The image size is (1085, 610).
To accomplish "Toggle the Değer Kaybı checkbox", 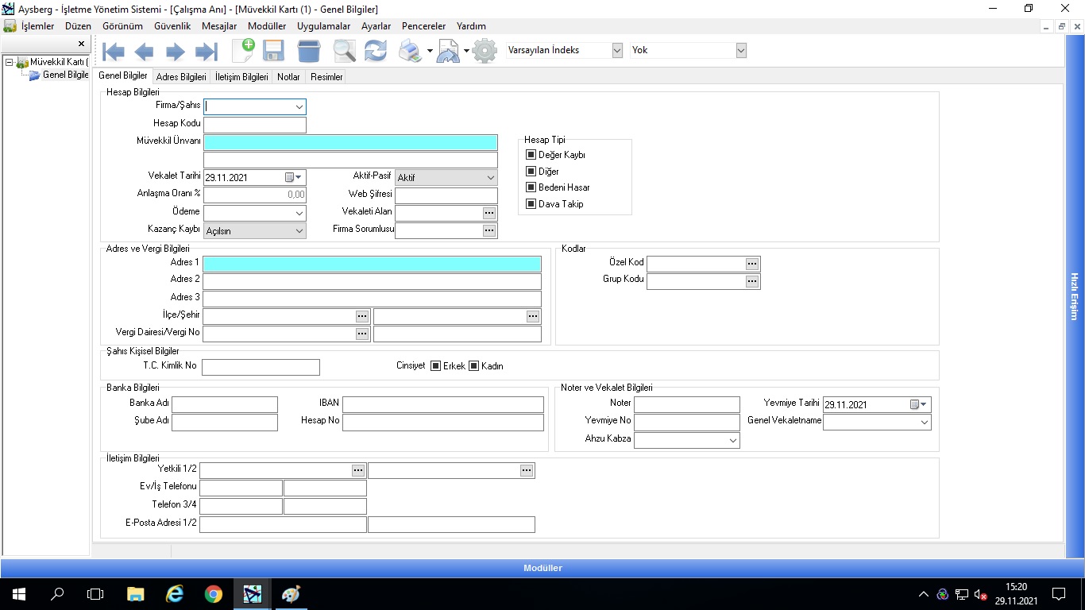I will [x=531, y=155].
